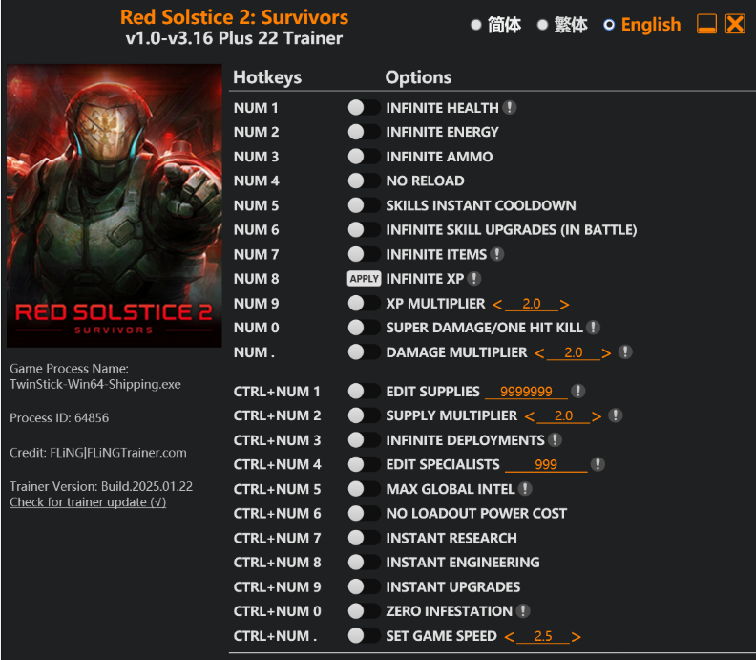Image resolution: width=756 pixels, height=660 pixels.
Task: Toggle Instant Research on
Action: (x=364, y=538)
